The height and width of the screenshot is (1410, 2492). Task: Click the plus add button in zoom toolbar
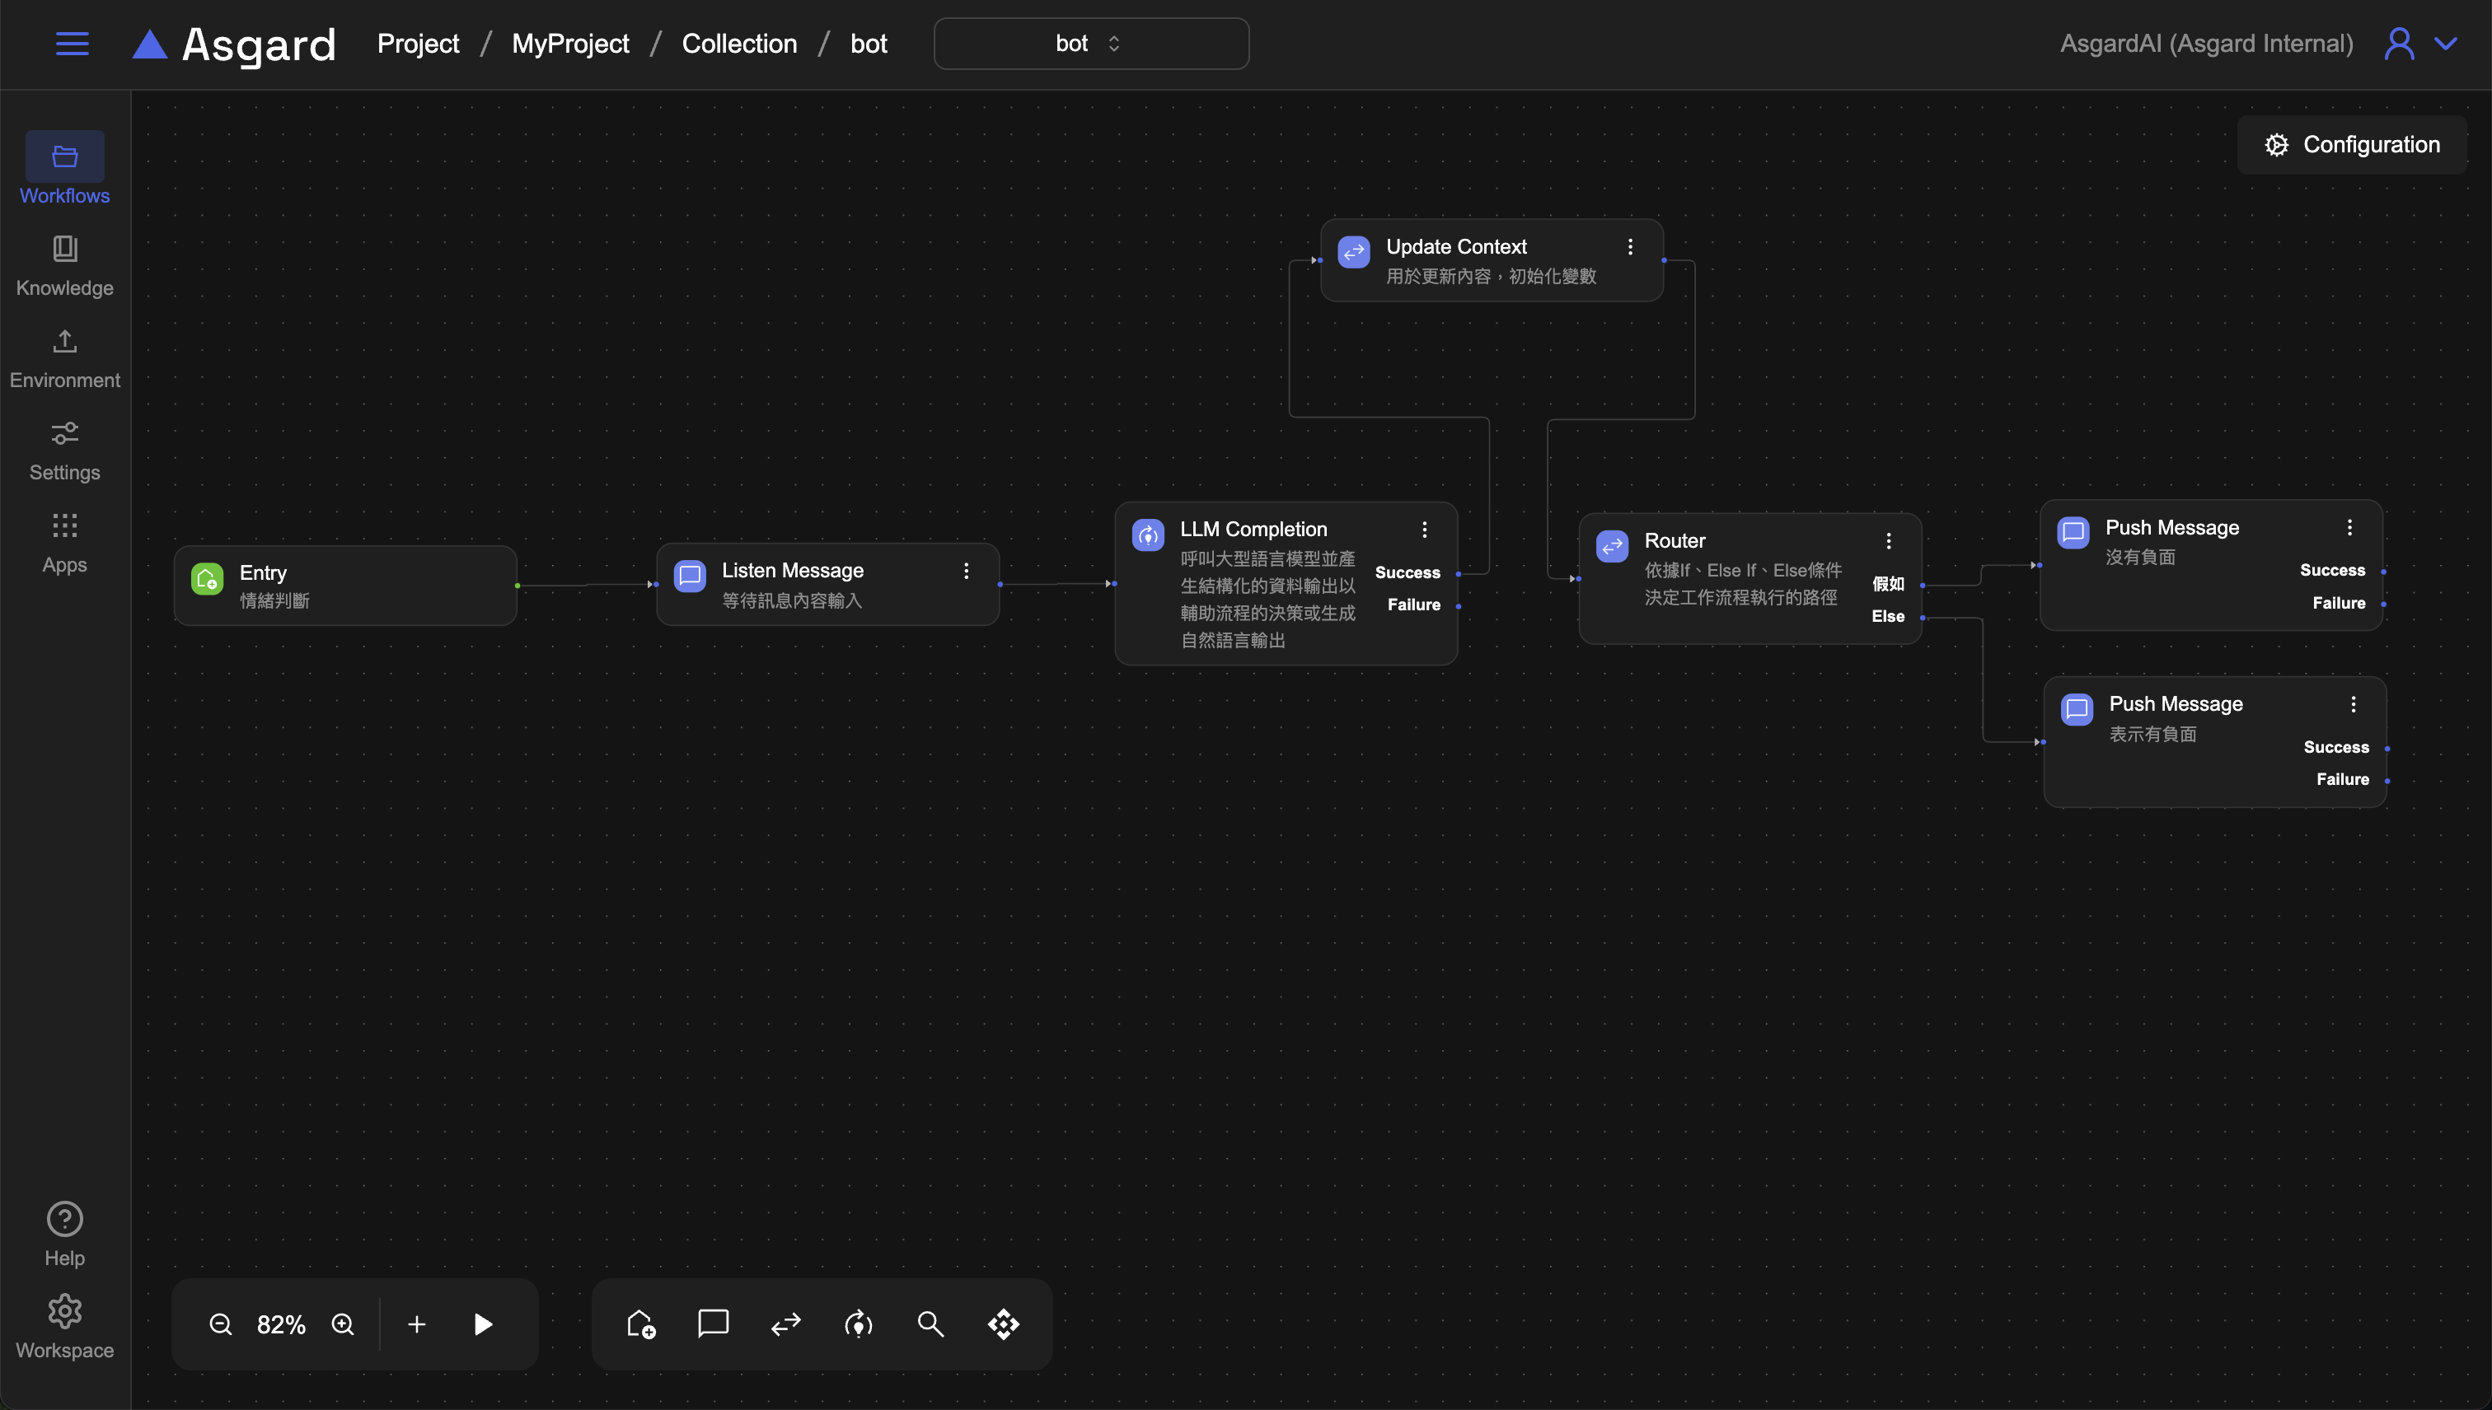pos(417,1324)
